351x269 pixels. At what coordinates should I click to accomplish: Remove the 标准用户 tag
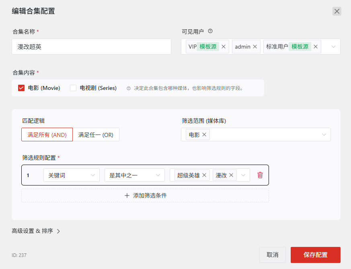pyautogui.click(x=316, y=47)
